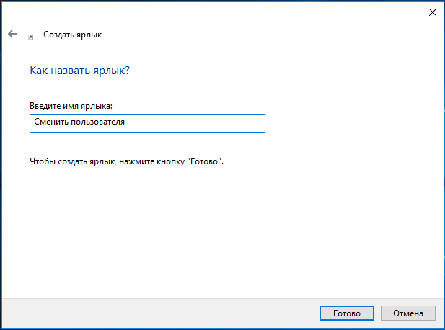This screenshot has width=445, height=330.
Task: Click the gray footer bar left of Готово
Action: (x=159, y=313)
